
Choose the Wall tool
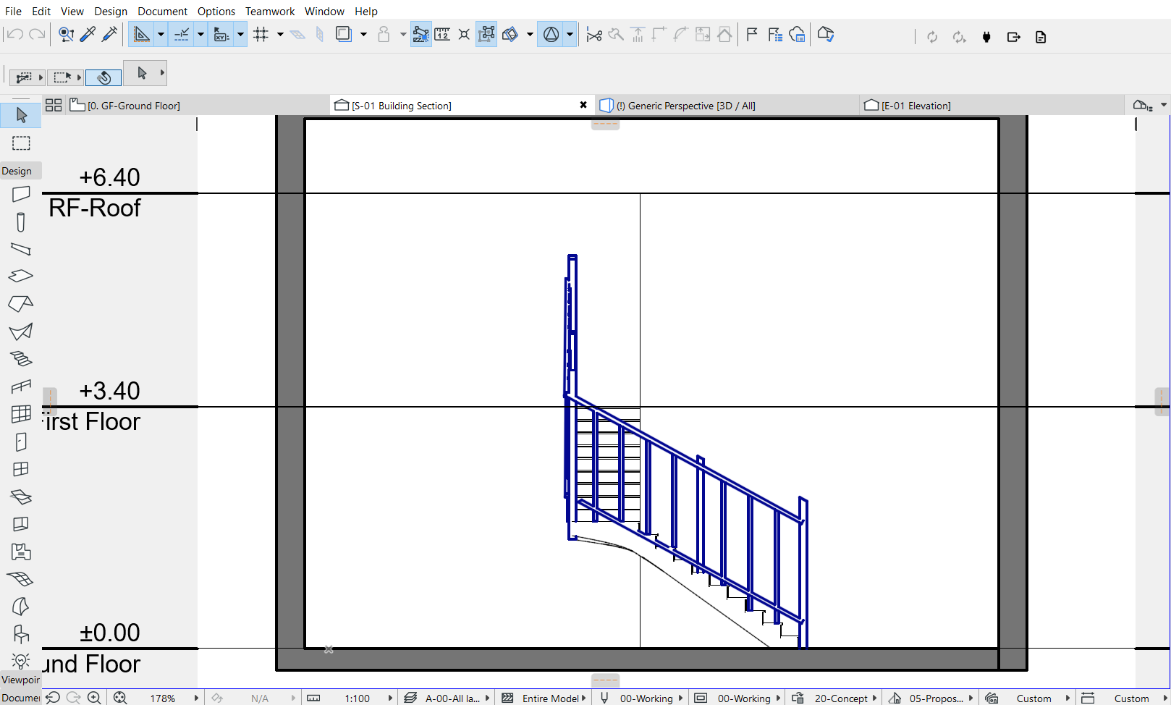click(x=21, y=194)
